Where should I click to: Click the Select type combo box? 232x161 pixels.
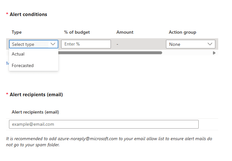(29, 44)
